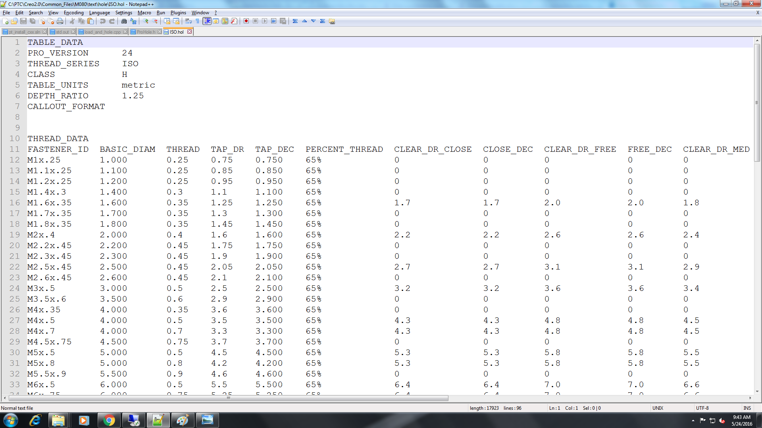The width and height of the screenshot is (762, 428).
Task: Switch to the load_and_hole.cpp tab
Action: coord(102,32)
